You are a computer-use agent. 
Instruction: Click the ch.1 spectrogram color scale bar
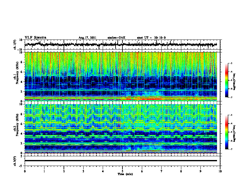(x=227, y=80)
